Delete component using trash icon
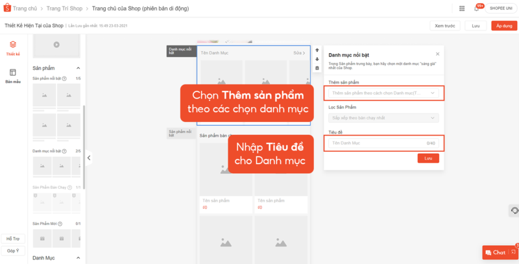 pyautogui.click(x=317, y=67)
